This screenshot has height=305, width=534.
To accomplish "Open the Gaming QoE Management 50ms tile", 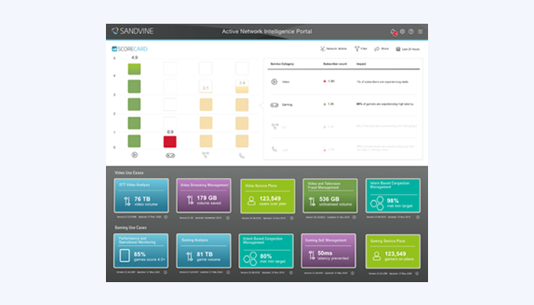I will [328, 251].
